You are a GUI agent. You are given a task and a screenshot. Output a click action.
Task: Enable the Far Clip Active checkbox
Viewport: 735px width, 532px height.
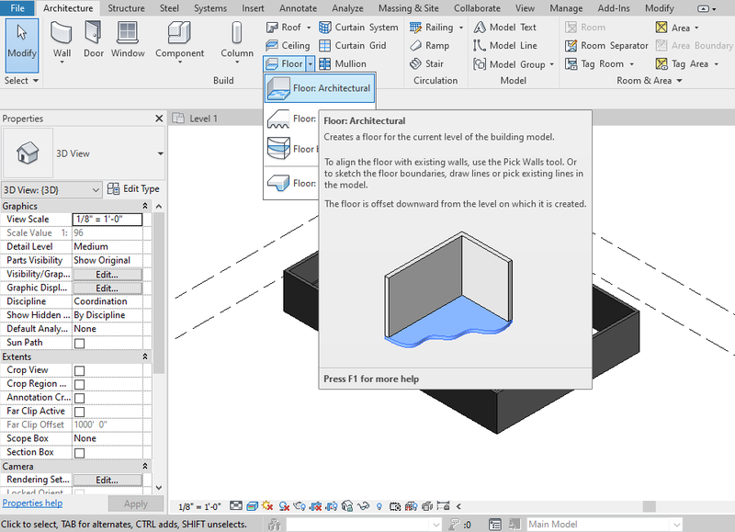point(80,412)
